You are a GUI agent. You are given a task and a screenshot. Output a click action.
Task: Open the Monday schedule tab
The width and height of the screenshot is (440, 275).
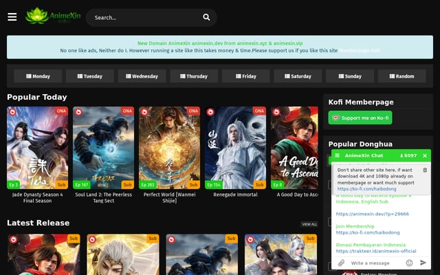(38, 76)
